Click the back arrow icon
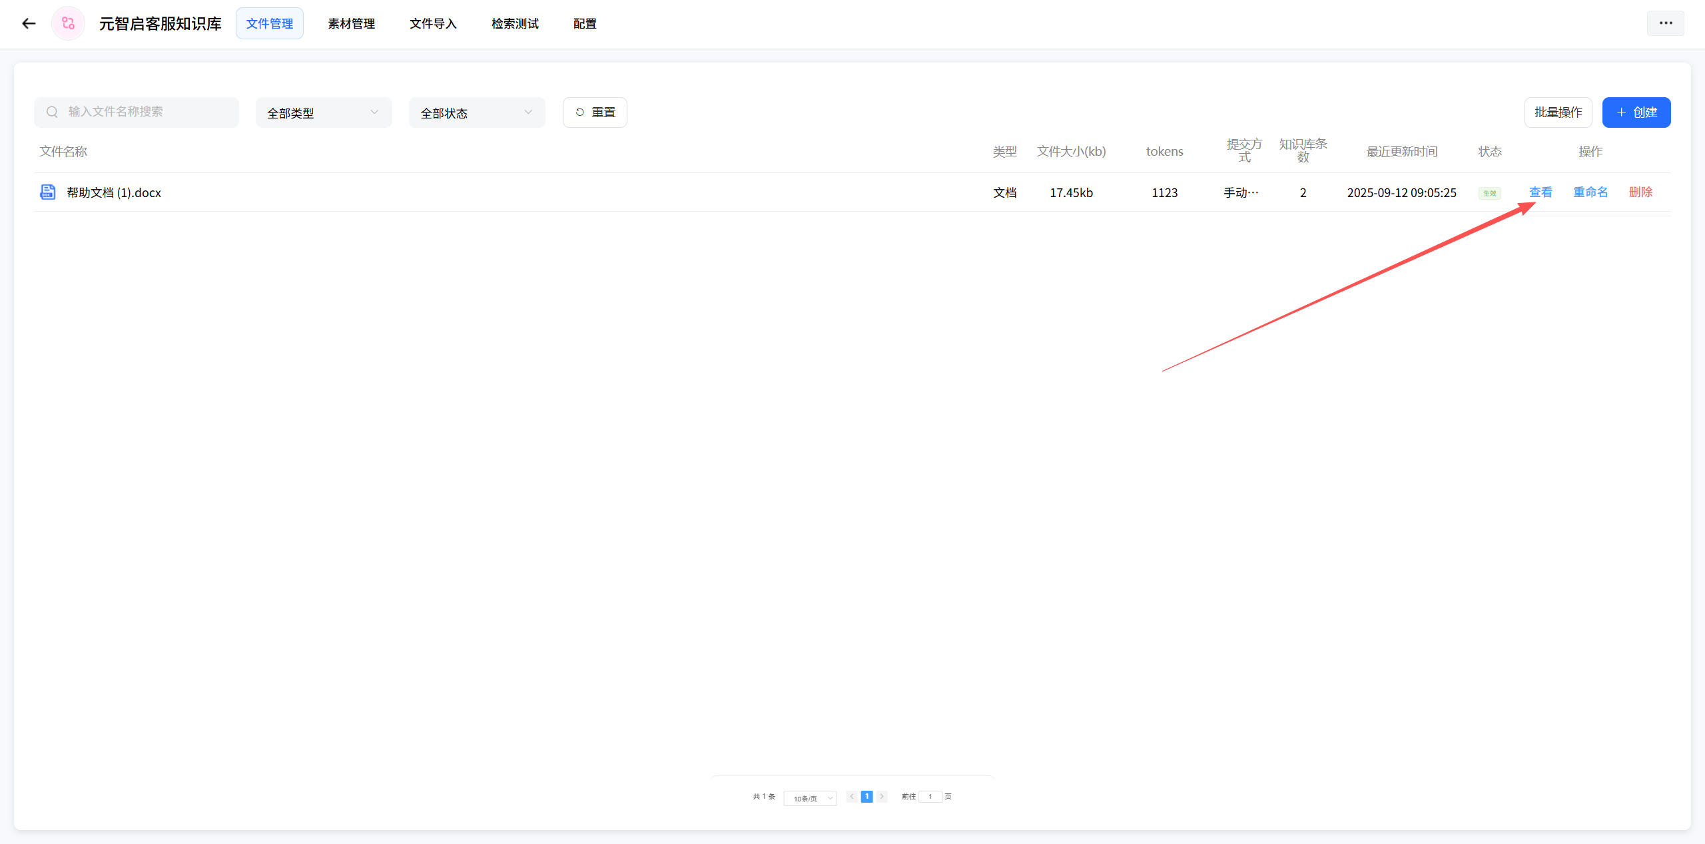Screen dimensions: 1705x844 tap(29, 24)
